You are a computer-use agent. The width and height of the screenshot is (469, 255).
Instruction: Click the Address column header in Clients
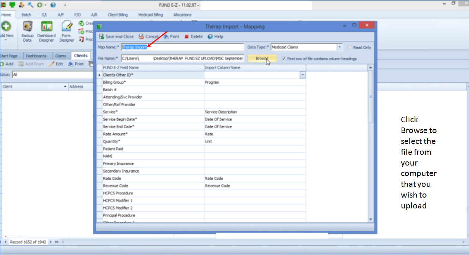pyautogui.click(x=80, y=86)
